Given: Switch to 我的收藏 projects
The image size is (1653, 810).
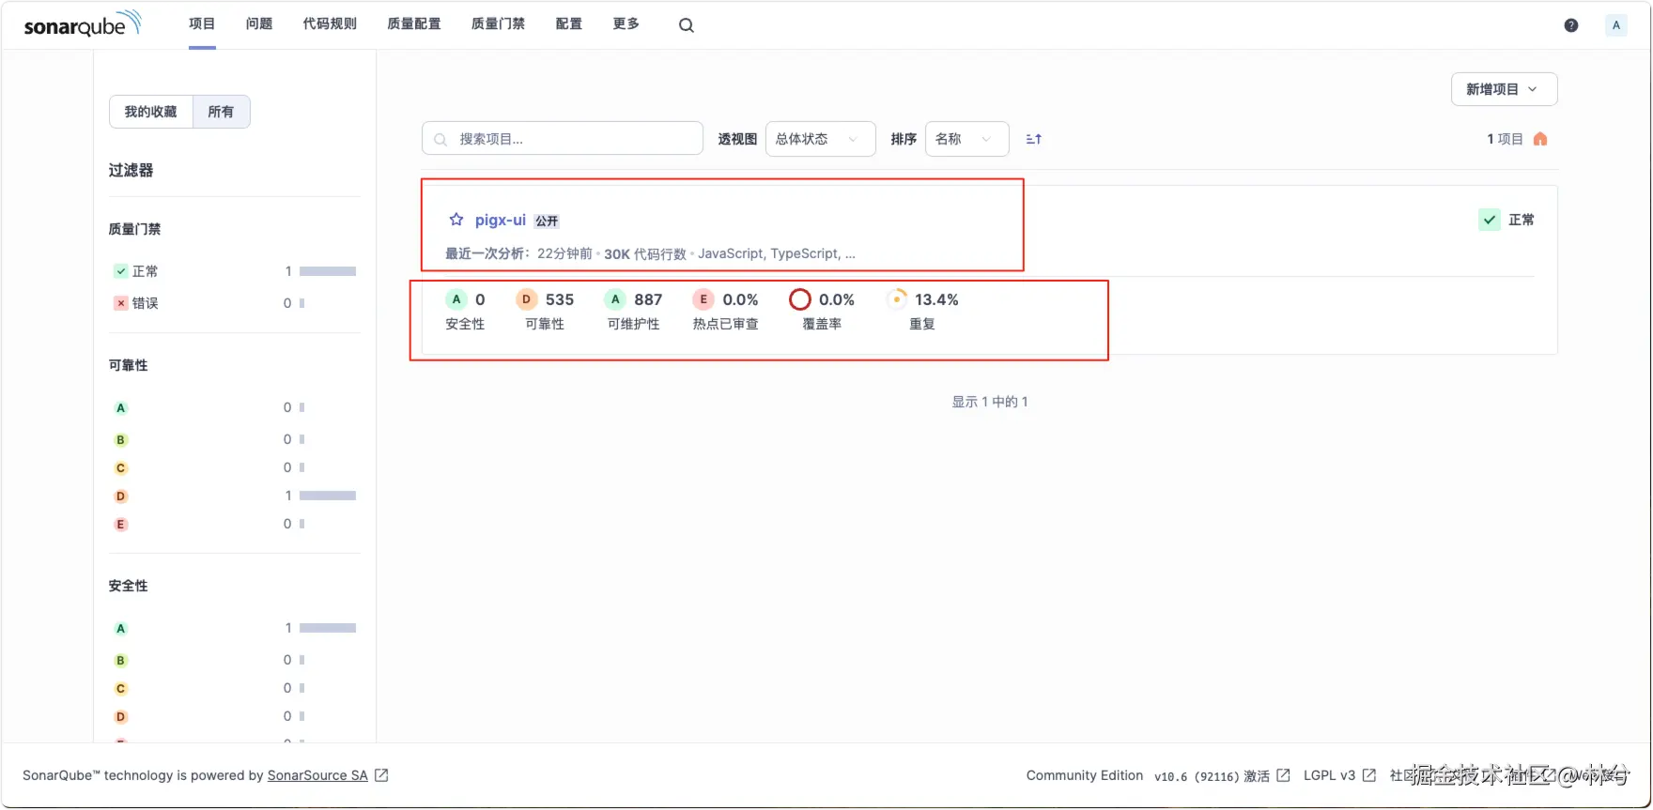Looking at the screenshot, I should 151,112.
